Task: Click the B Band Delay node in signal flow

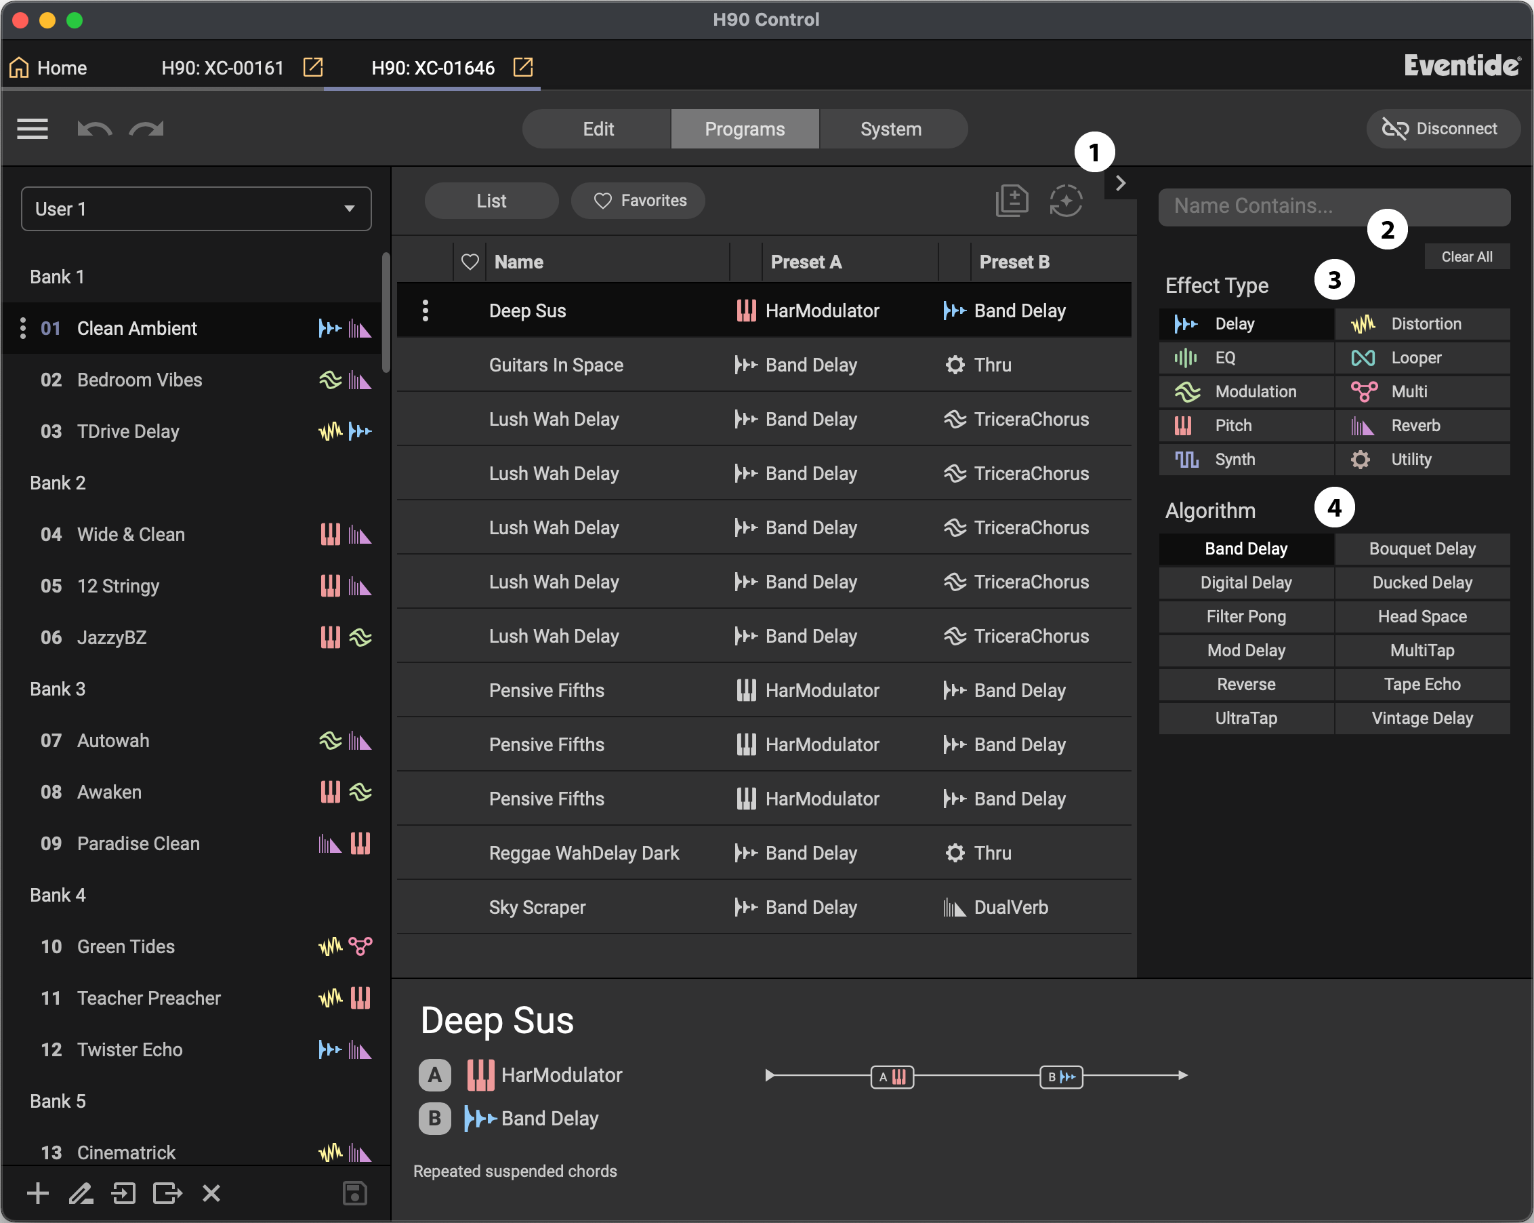Action: [x=1061, y=1077]
